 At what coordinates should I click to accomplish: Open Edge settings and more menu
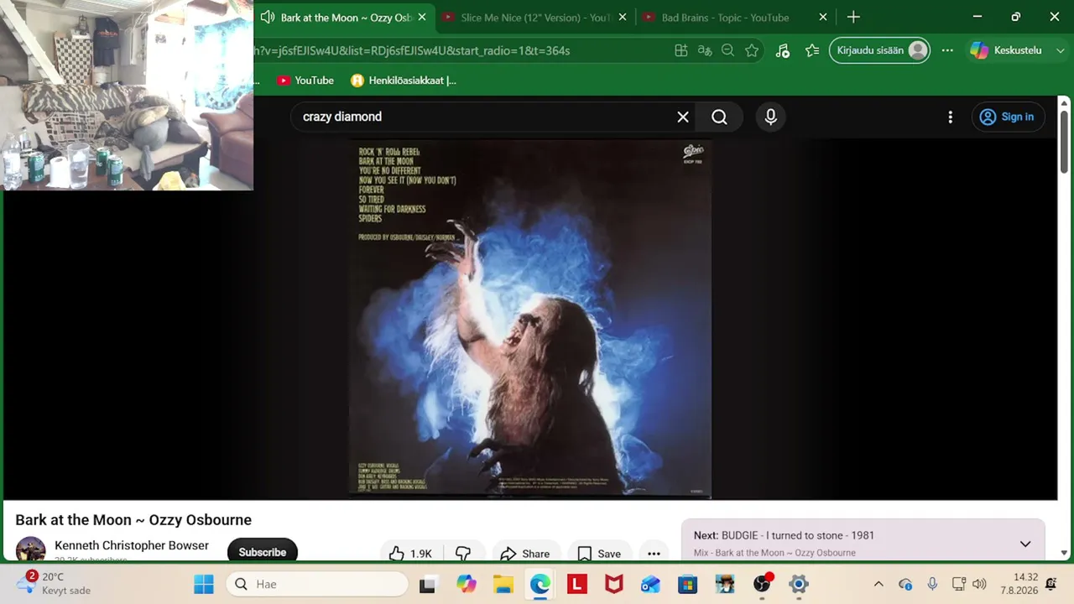pos(947,50)
